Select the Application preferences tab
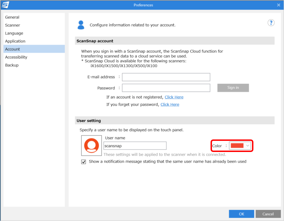This screenshot has height=221, width=284. (34, 41)
